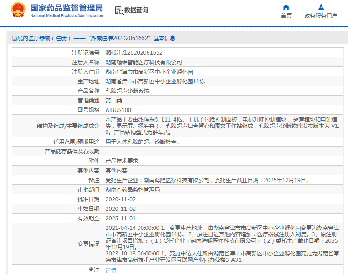The height and width of the screenshot is (275, 348).
Task: Select the 生产地址 value ending 11栋
Action: point(155,81)
